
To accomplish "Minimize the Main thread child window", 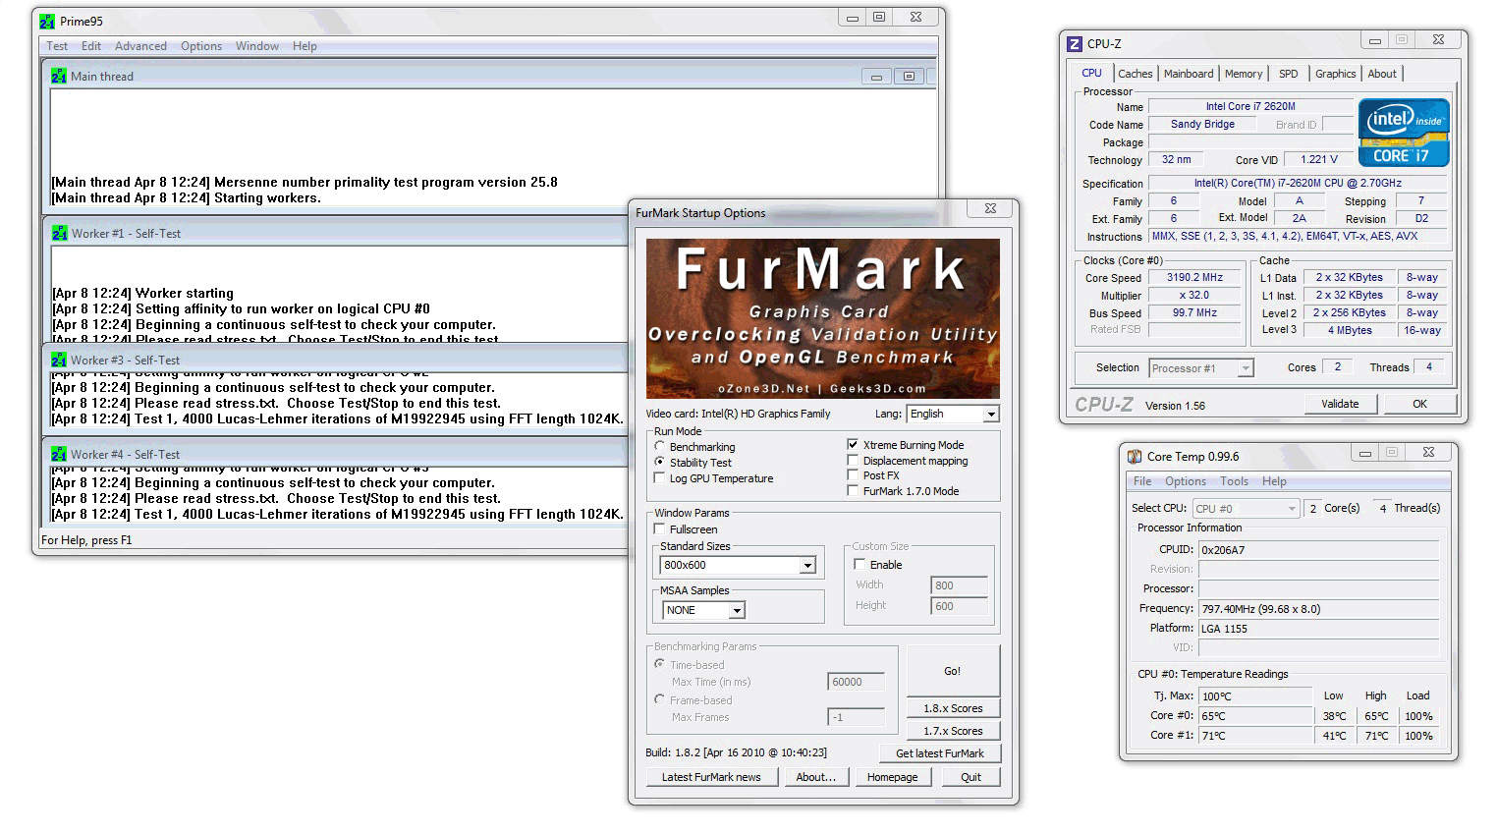I will [x=876, y=76].
